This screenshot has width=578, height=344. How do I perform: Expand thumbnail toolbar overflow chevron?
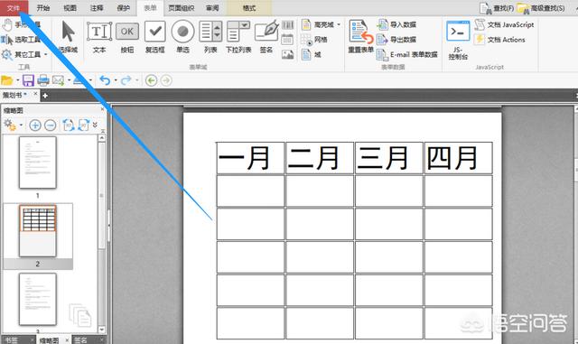click(95, 125)
